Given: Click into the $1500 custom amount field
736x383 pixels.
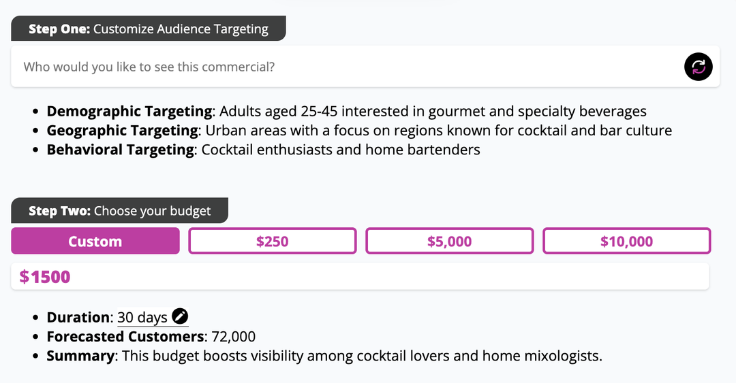Looking at the screenshot, I should [x=360, y=277].
